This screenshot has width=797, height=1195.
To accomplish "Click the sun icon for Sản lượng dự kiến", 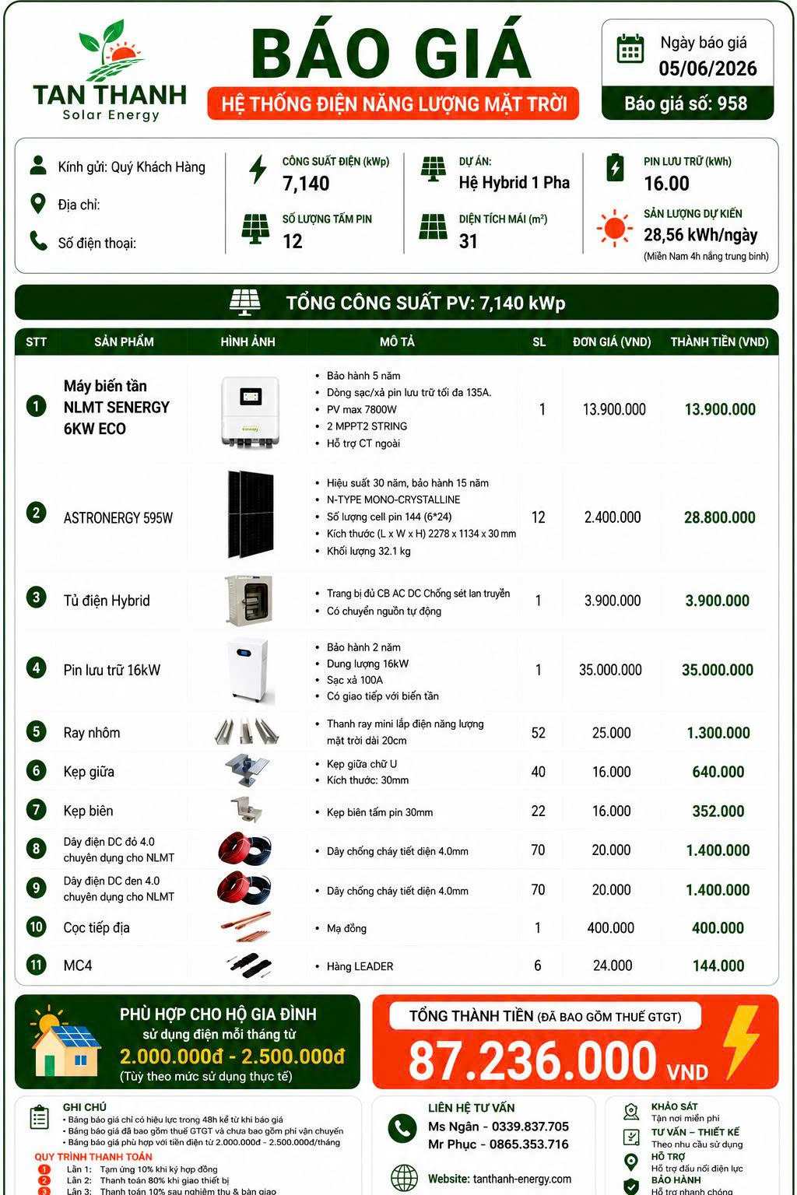I will (614, 229).
